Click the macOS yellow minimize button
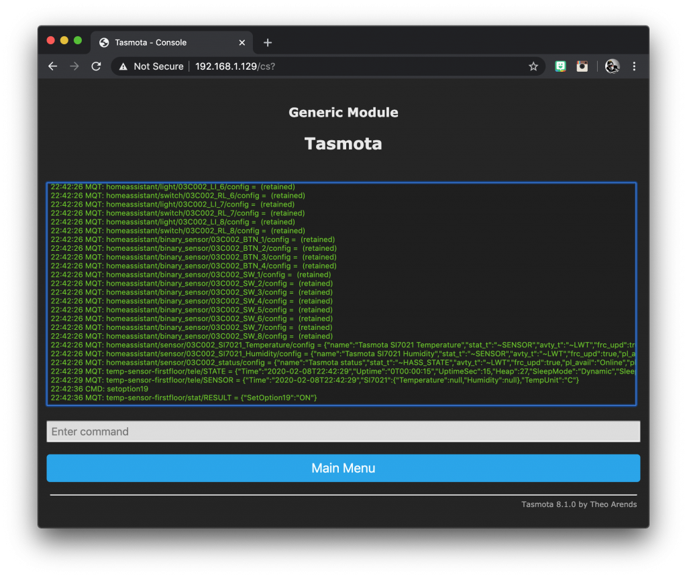This screenshot has height=578, width=687. pyautogui.click(x=64, y=40)
